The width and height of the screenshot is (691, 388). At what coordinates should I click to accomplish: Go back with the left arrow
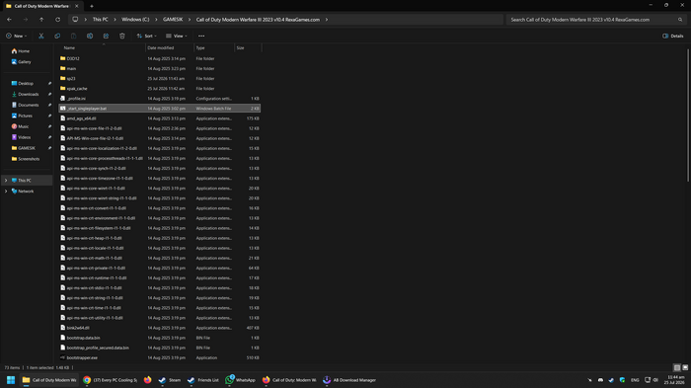tap(9, 20)
